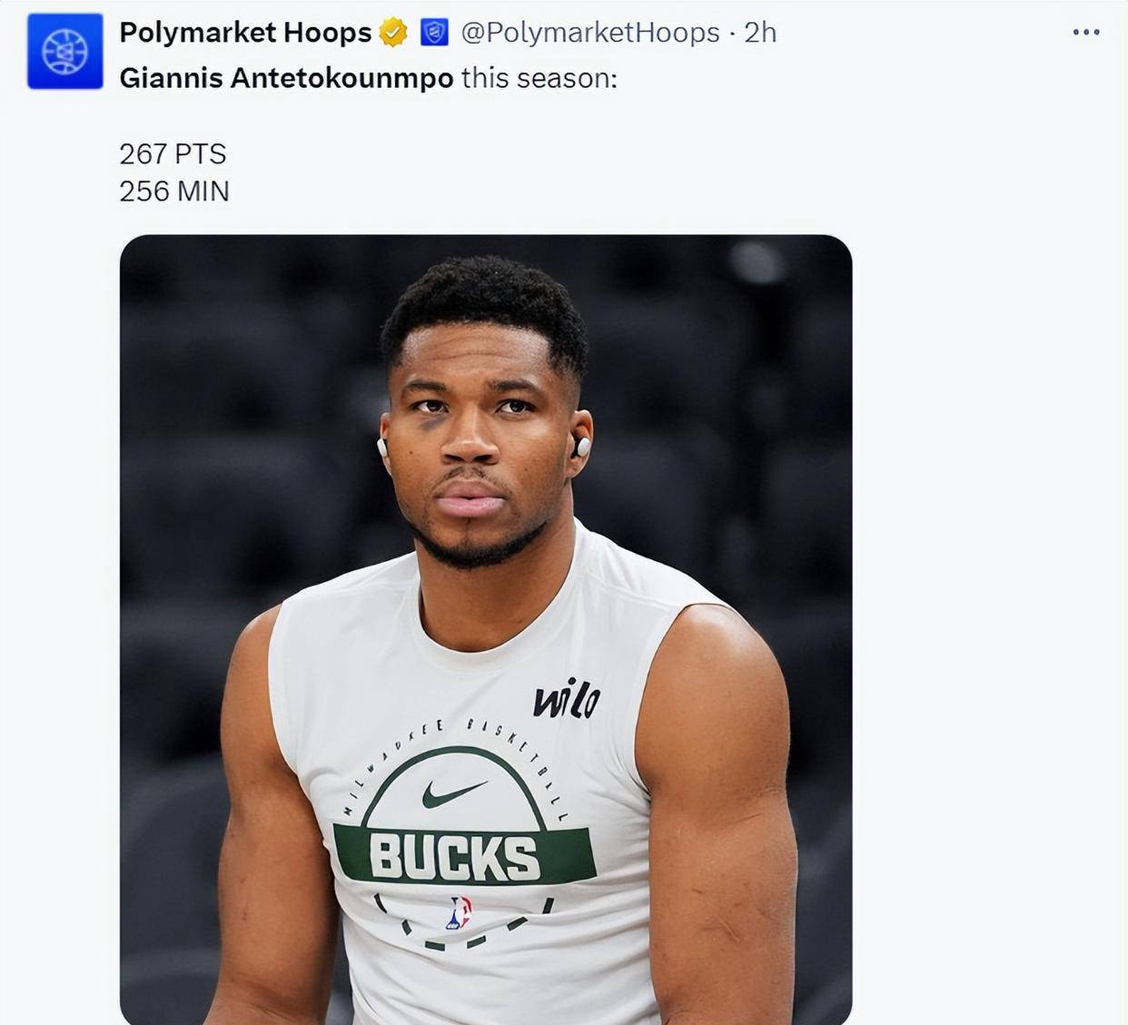The image size is (1128, 1025).
Task: Visit the @PolymarketHoops handle link
Action: pos(590,33)
